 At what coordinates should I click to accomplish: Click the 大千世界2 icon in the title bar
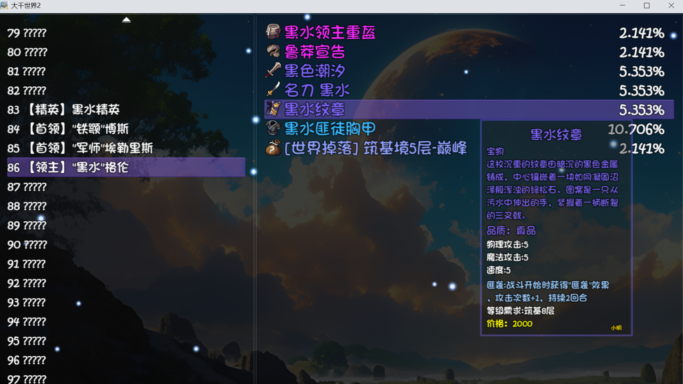(x=5, y=5)
